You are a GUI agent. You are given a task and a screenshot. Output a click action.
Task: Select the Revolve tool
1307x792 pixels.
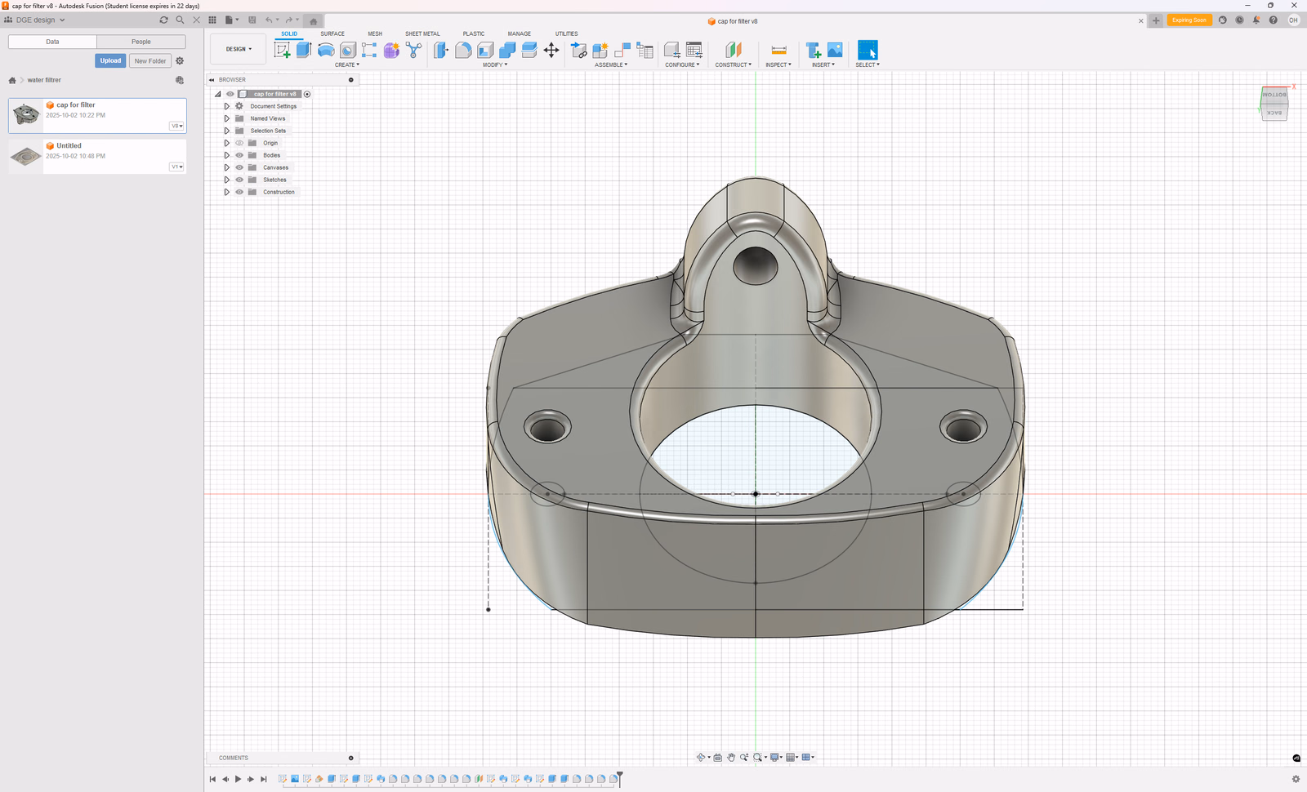coord(326,51)
